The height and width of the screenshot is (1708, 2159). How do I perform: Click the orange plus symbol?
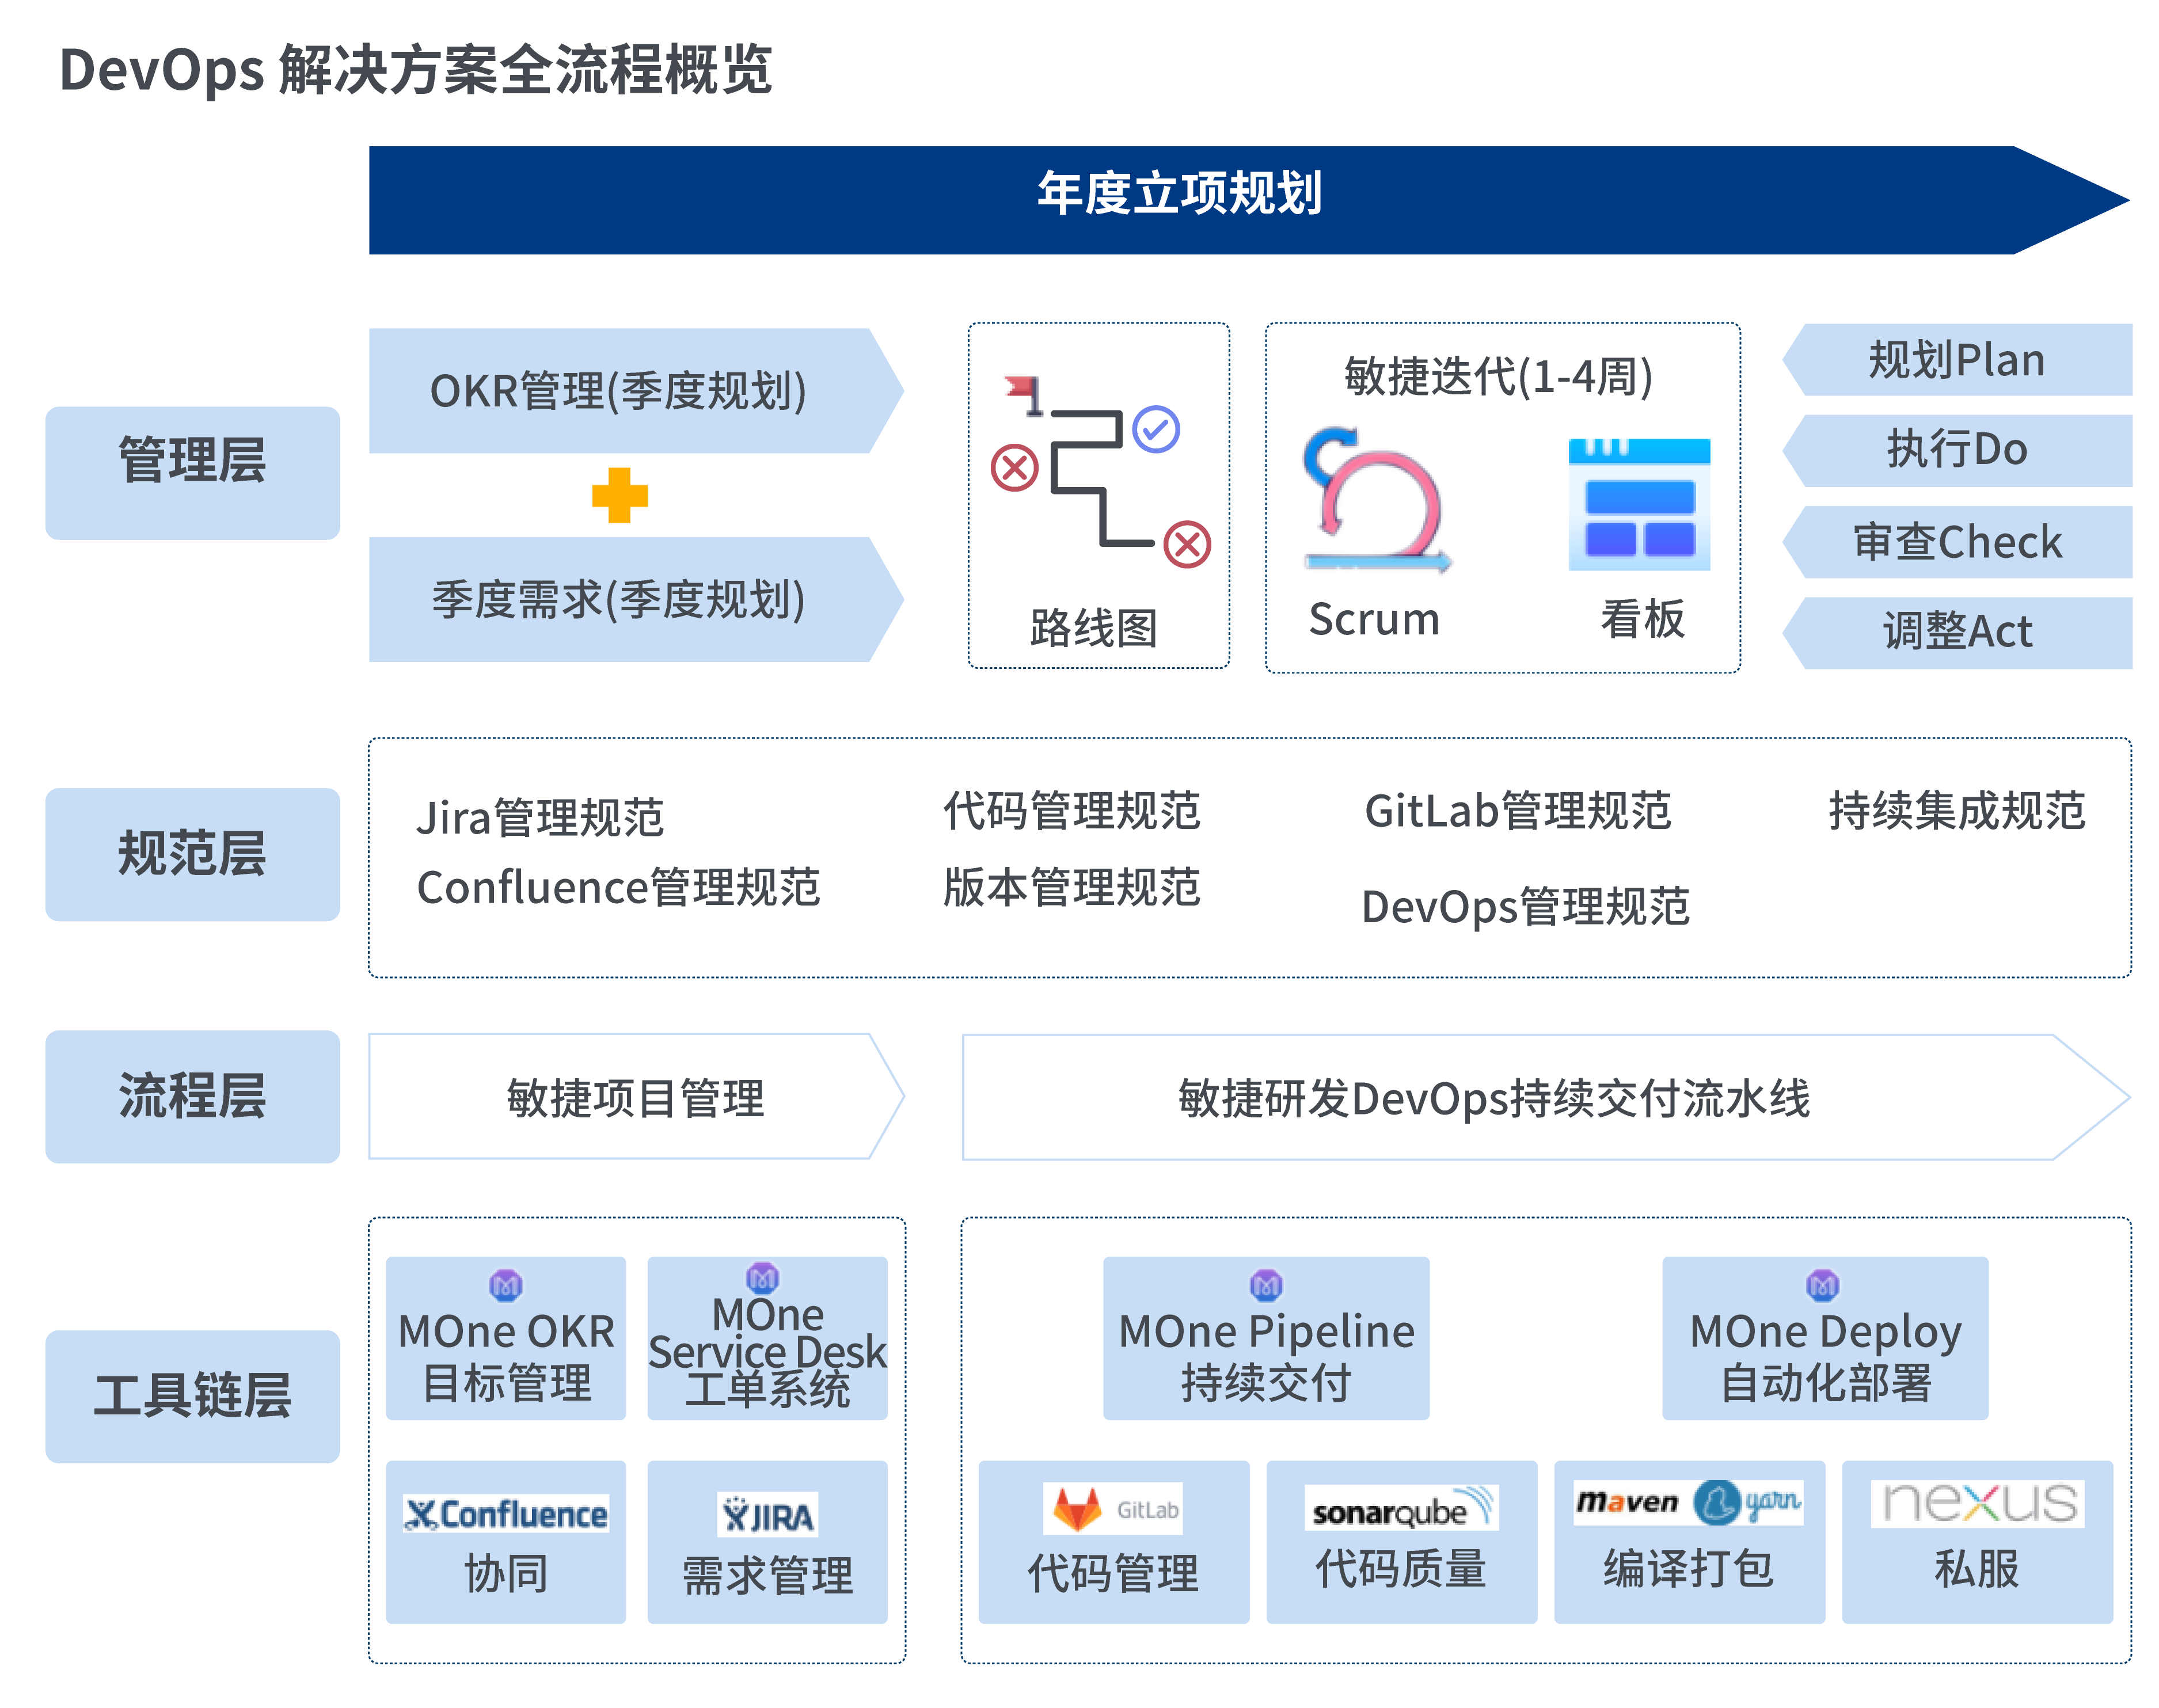click(619, 495)
